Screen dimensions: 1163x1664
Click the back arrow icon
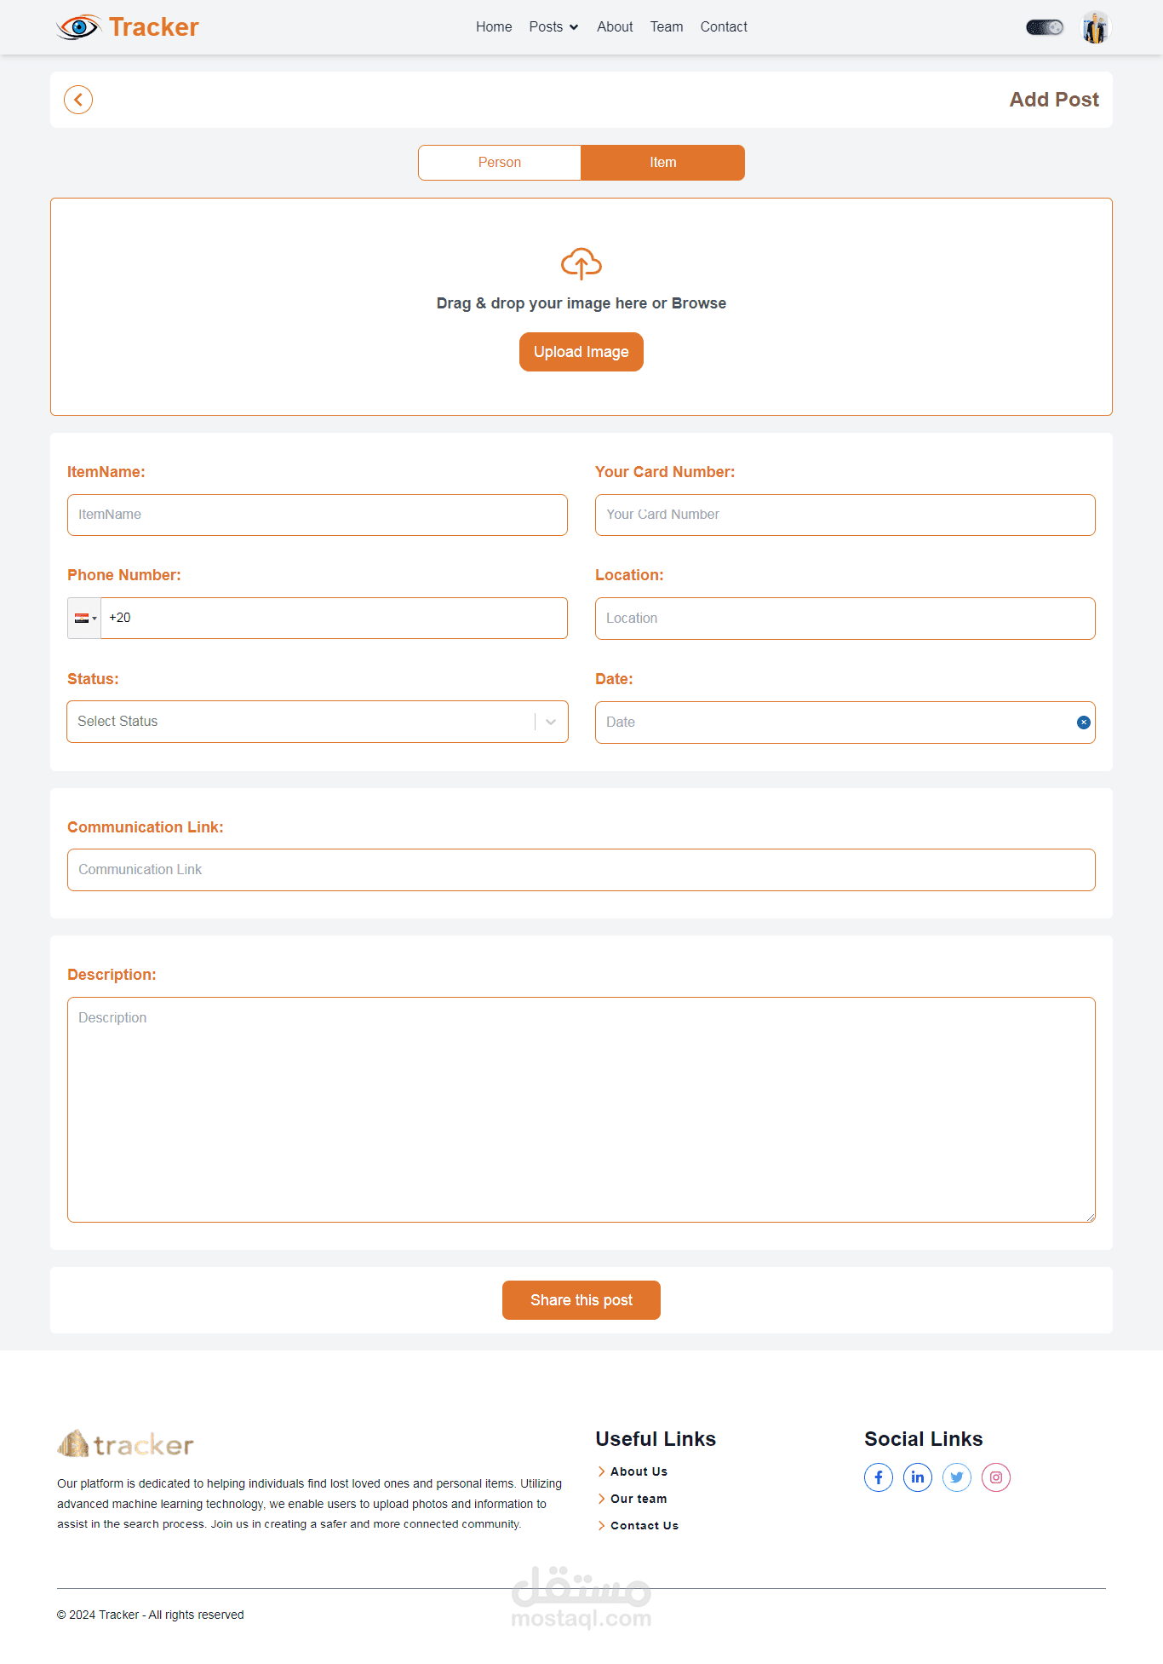pyautogui.click(x=78, y=100)
